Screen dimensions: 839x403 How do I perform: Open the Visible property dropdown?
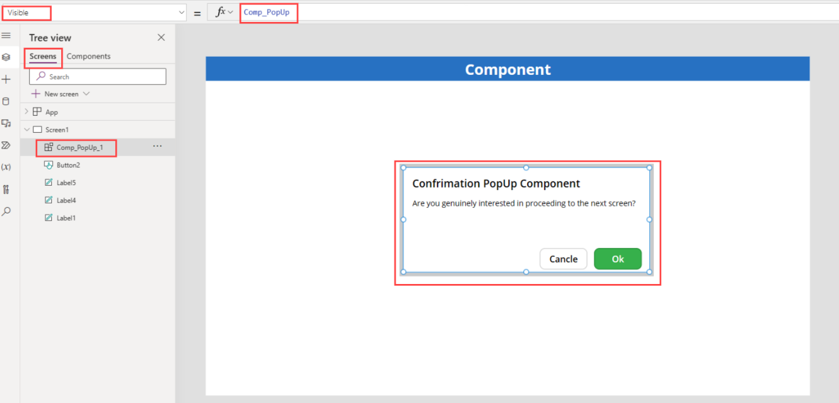(x=182, y=12)
